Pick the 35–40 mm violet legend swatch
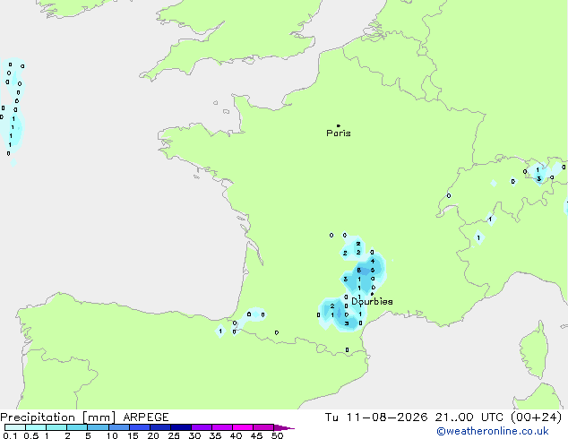 click(x=222, y=427)
